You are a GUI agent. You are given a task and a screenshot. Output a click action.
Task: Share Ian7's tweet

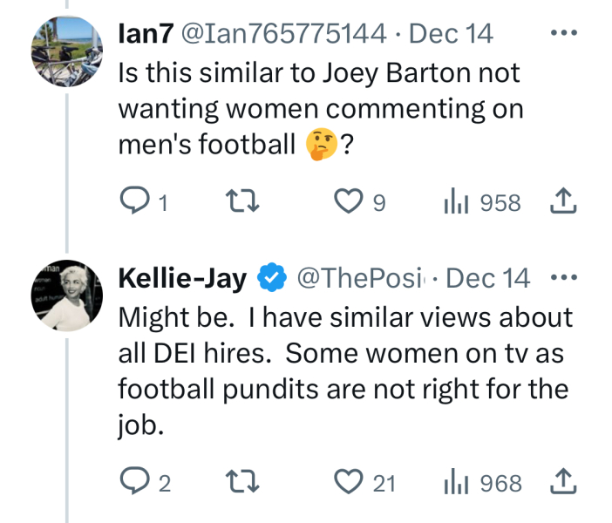(563, 202)
